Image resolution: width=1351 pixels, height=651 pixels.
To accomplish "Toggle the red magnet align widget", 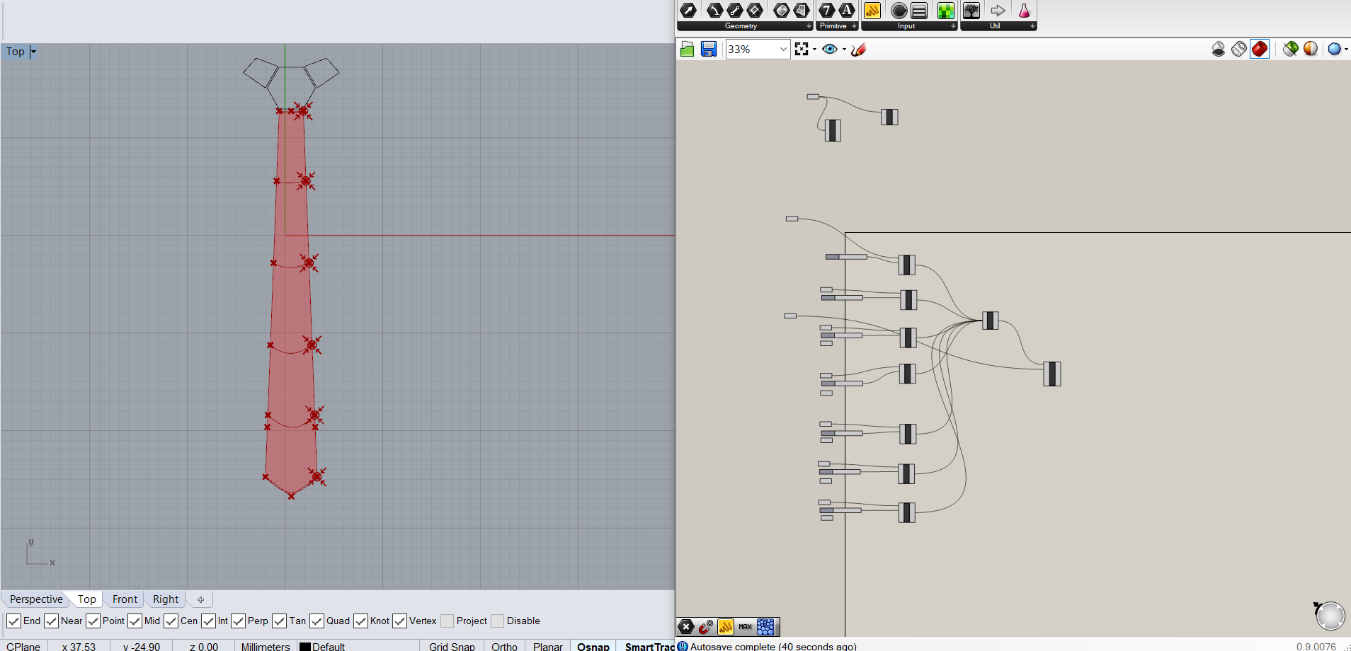I will pos(706,626).
